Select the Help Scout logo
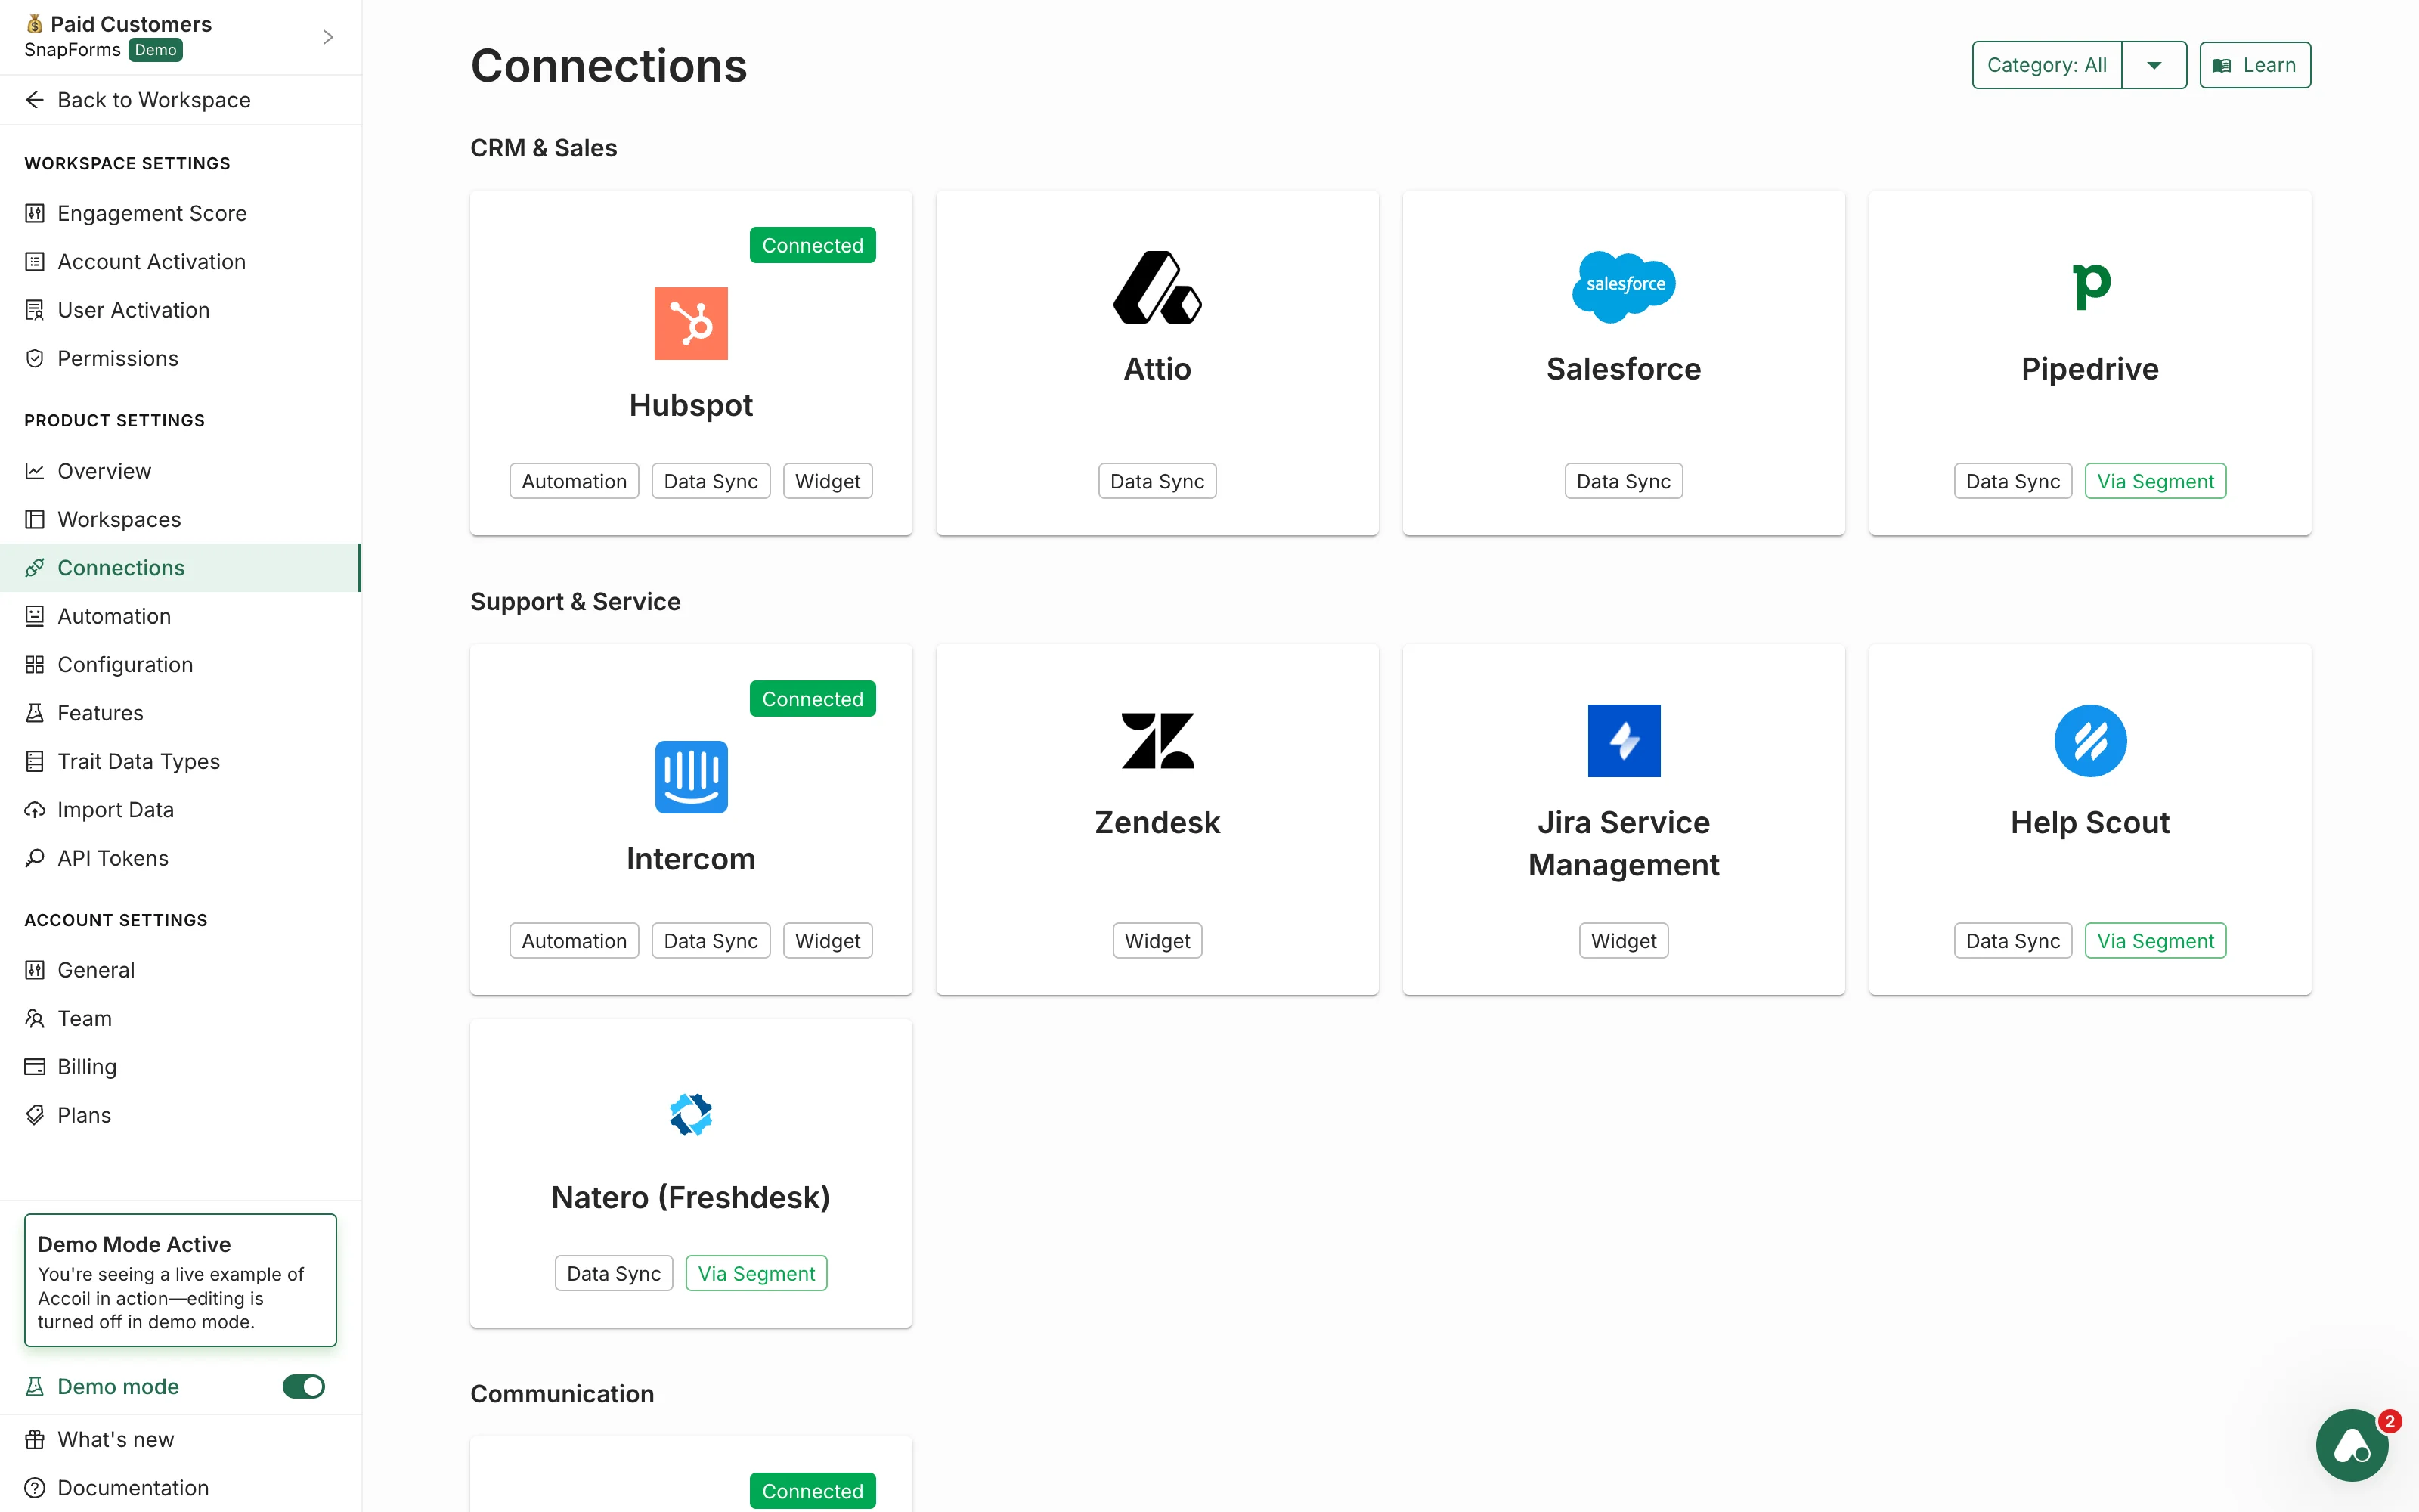 click(2088, 740)
